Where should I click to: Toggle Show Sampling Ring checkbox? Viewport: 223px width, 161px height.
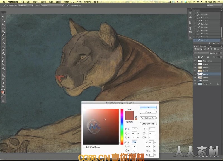(67, 6)
